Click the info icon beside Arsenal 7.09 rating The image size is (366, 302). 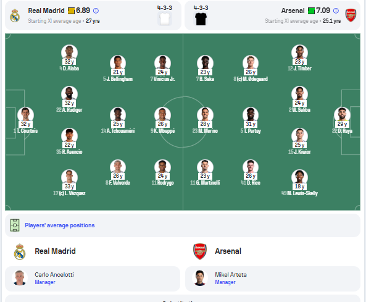pos(336,10)
